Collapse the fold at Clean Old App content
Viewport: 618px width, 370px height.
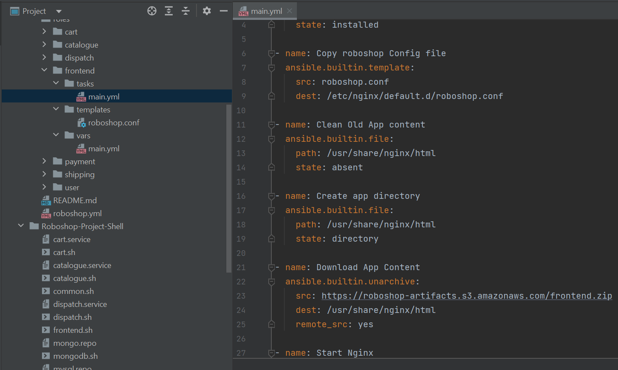pyautogui.click(x=271, y=124)
